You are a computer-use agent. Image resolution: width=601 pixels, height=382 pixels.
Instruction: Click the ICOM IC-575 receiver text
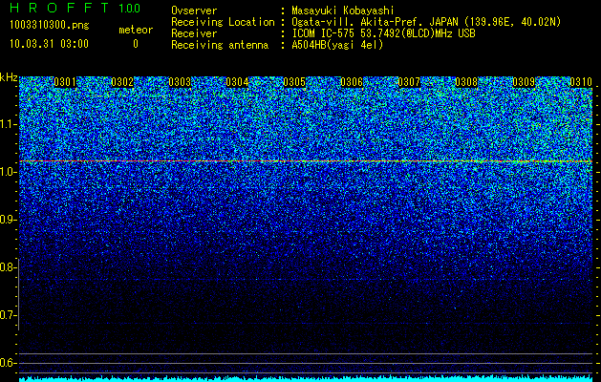[383, 33]
